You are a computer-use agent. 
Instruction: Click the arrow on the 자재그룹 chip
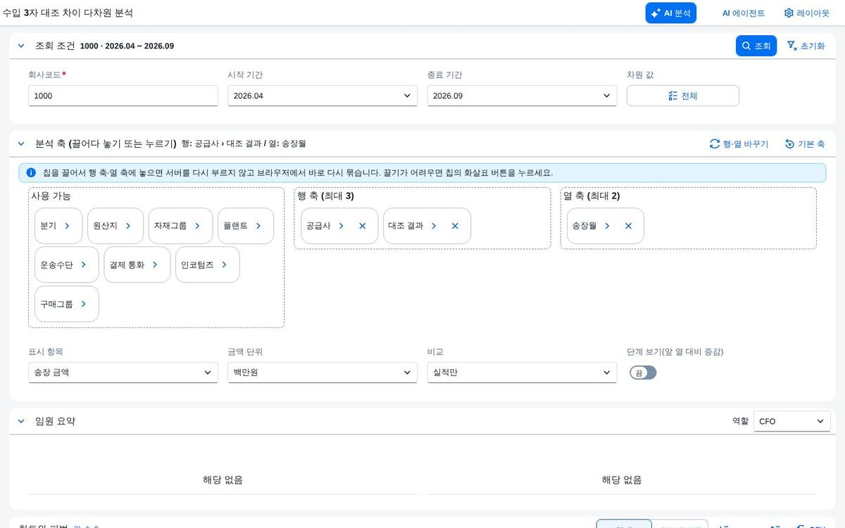point(197,226)
